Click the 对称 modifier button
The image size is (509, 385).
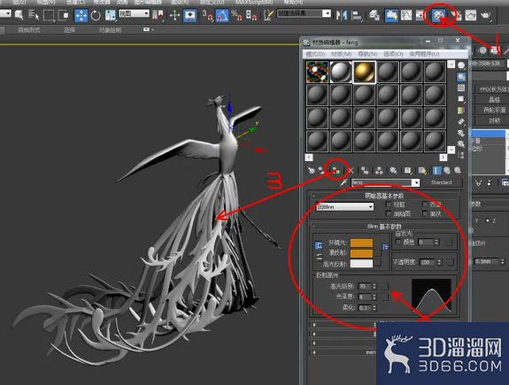[493, 120]
